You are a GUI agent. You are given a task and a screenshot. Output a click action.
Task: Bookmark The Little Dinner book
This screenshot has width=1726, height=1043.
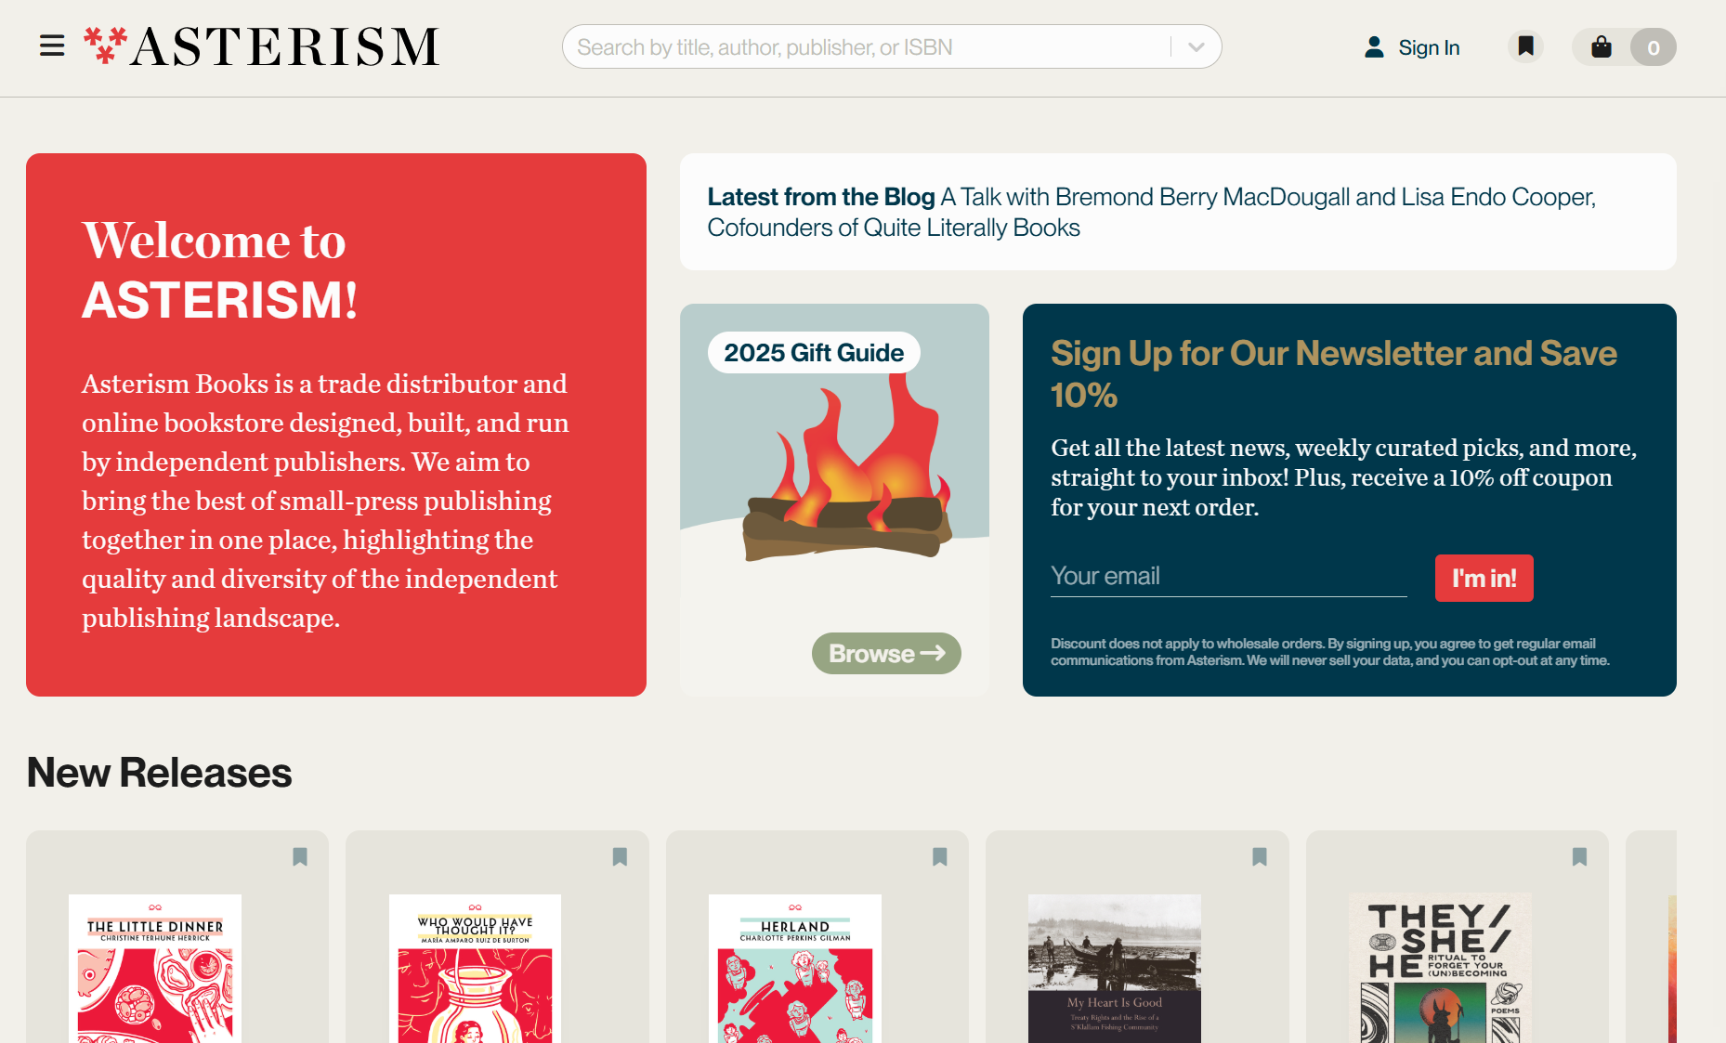click(x=300, y=856)
